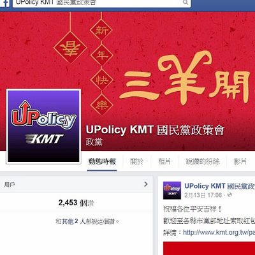Click the page title UPolicy KMT 國民黨政策會
The height and width of the screenshot is (255, 255).
point(155,130)
